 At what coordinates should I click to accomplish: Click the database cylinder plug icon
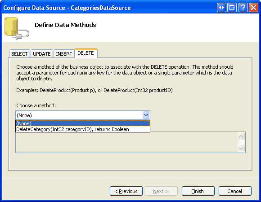pyautogui.click(x=17, y=28)
